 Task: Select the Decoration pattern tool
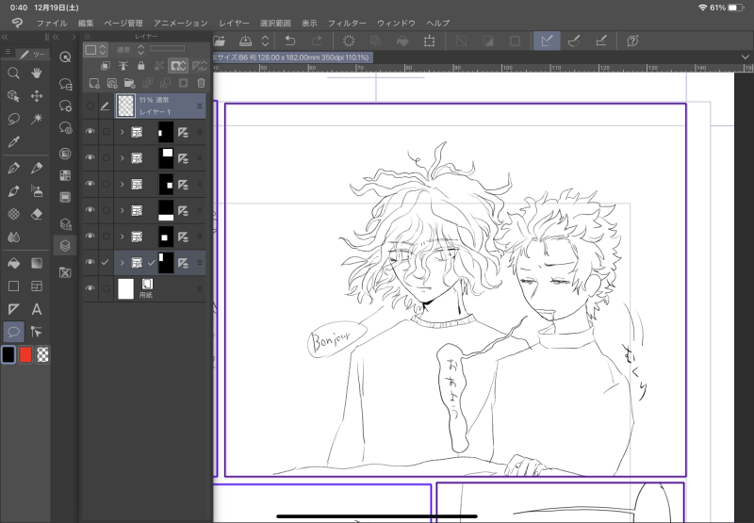[13, 214]
